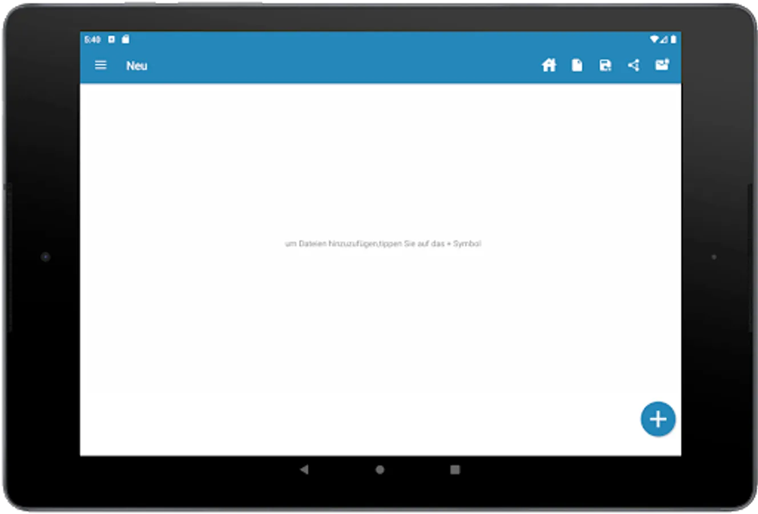Tap the status bar clock
The height and width of the screenshot is (514, 758).
click(92, 39)
